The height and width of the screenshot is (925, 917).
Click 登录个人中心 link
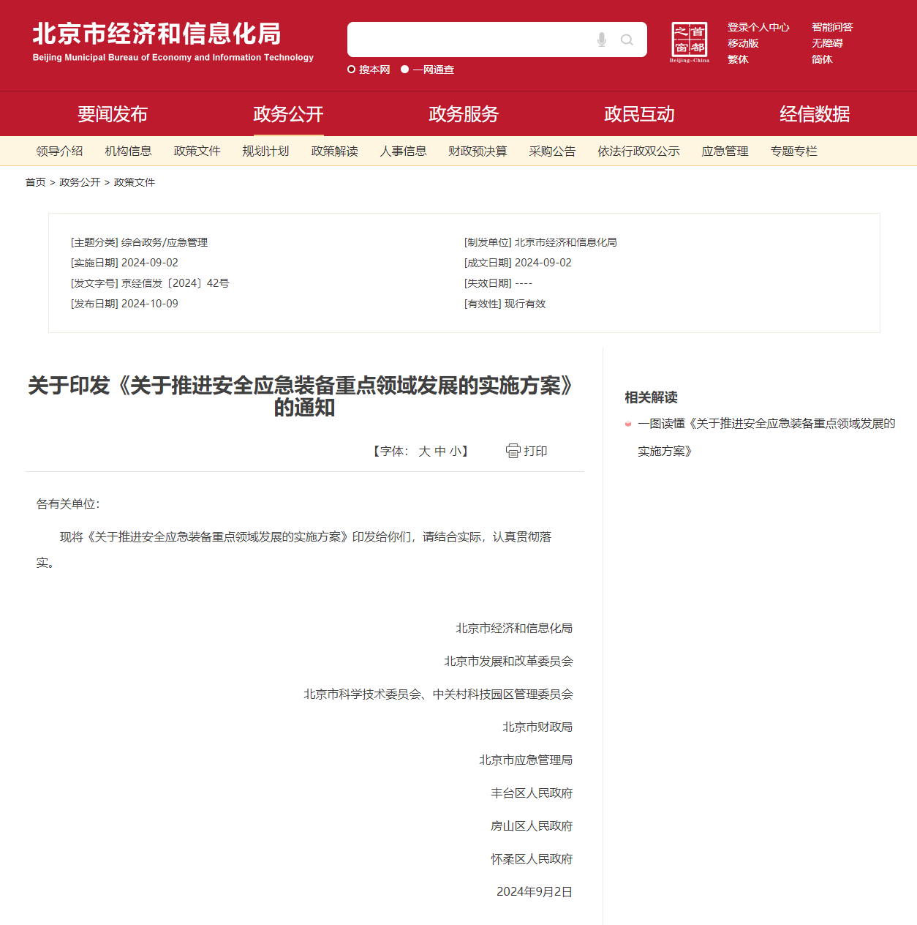[x=758, y=27]
